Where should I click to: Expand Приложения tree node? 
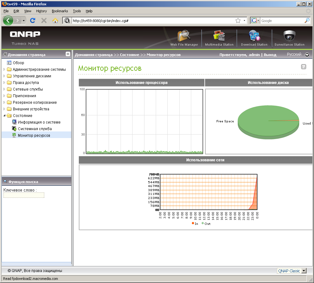tap(4, 96)
